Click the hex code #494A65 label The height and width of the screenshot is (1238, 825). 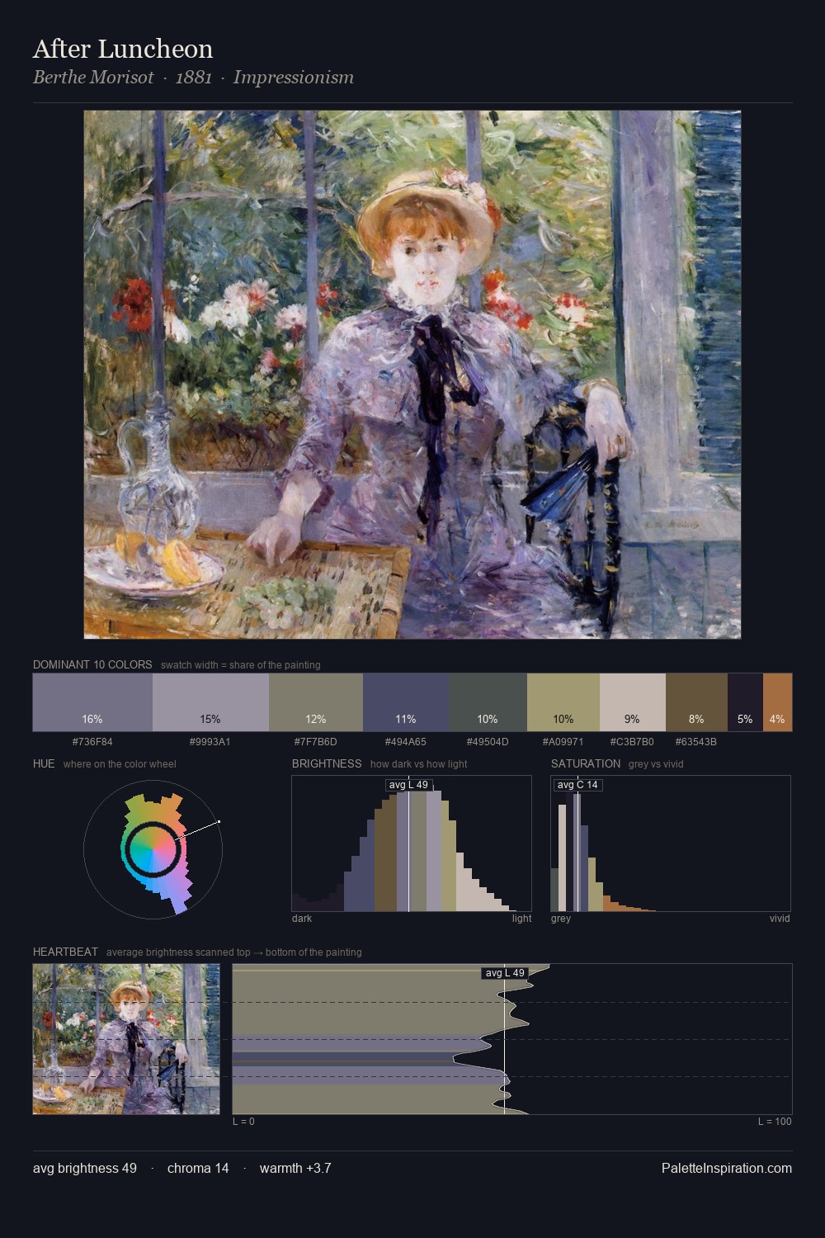click(406, 742)
